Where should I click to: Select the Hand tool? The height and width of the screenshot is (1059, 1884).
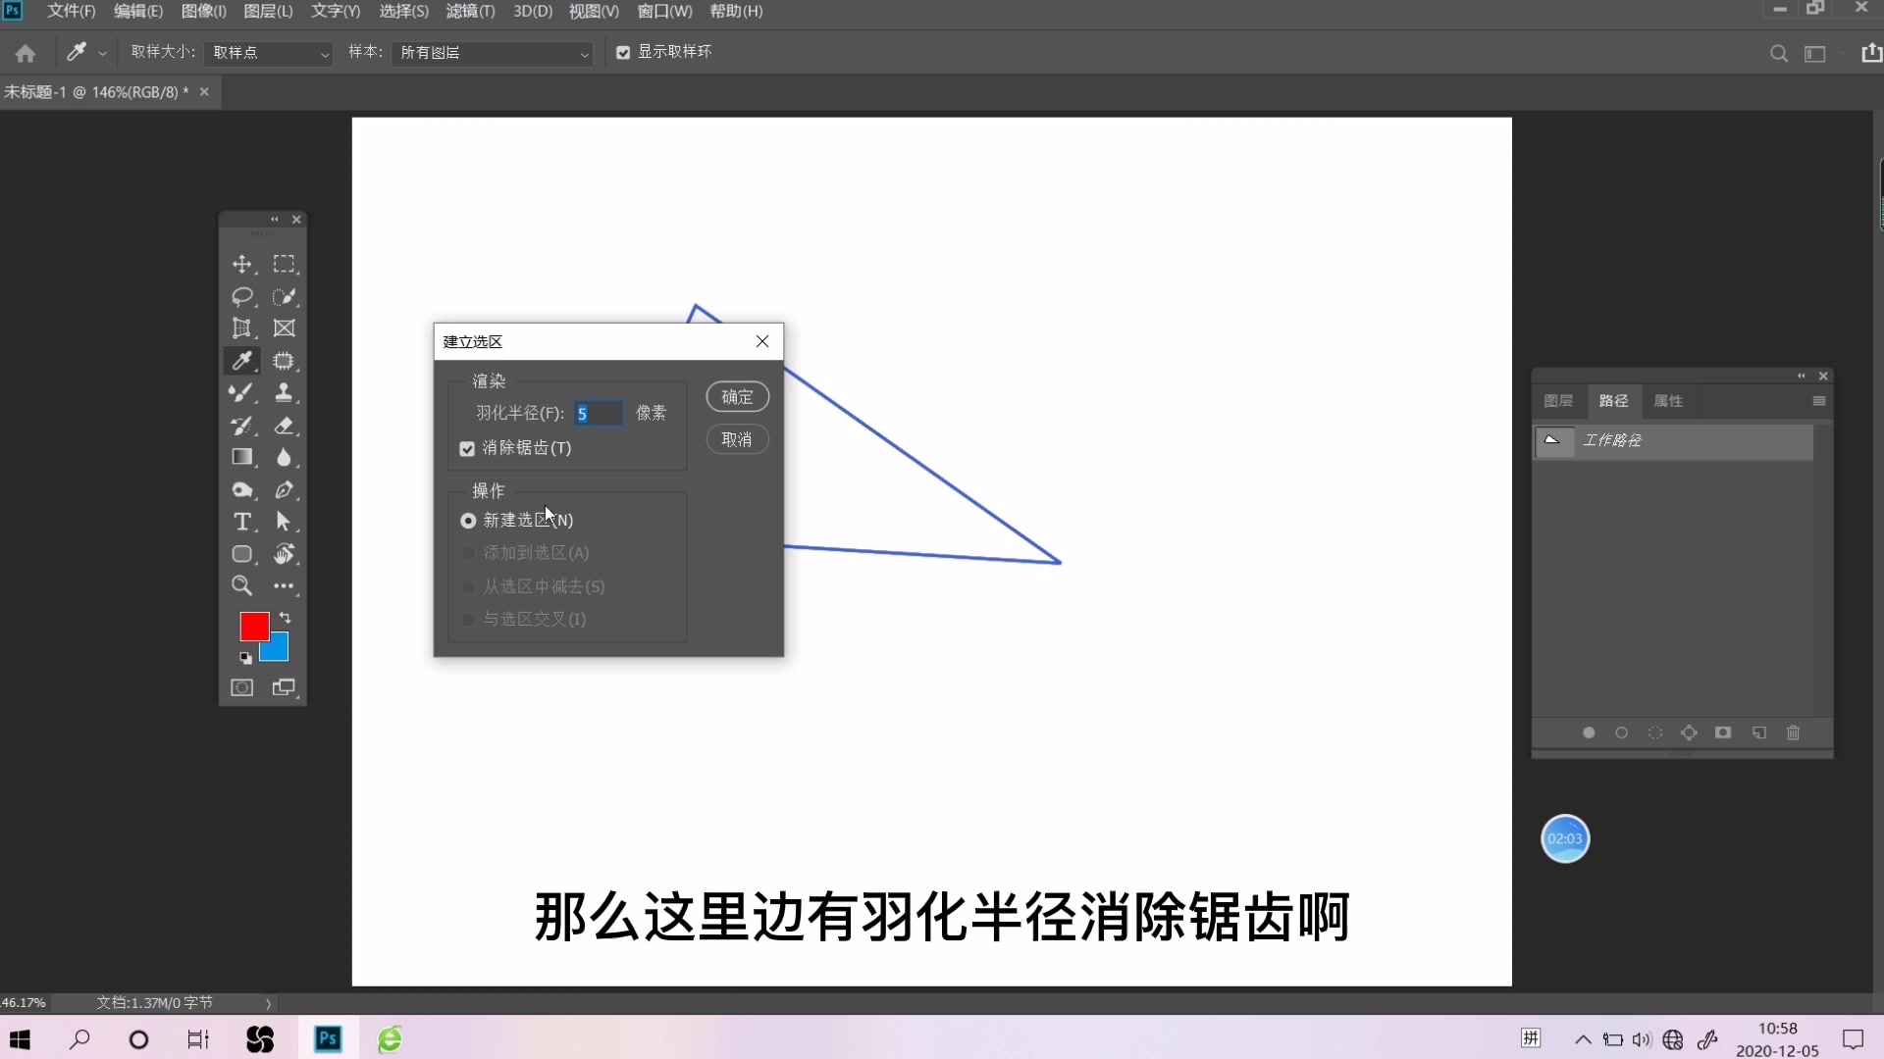coord(284,554)
